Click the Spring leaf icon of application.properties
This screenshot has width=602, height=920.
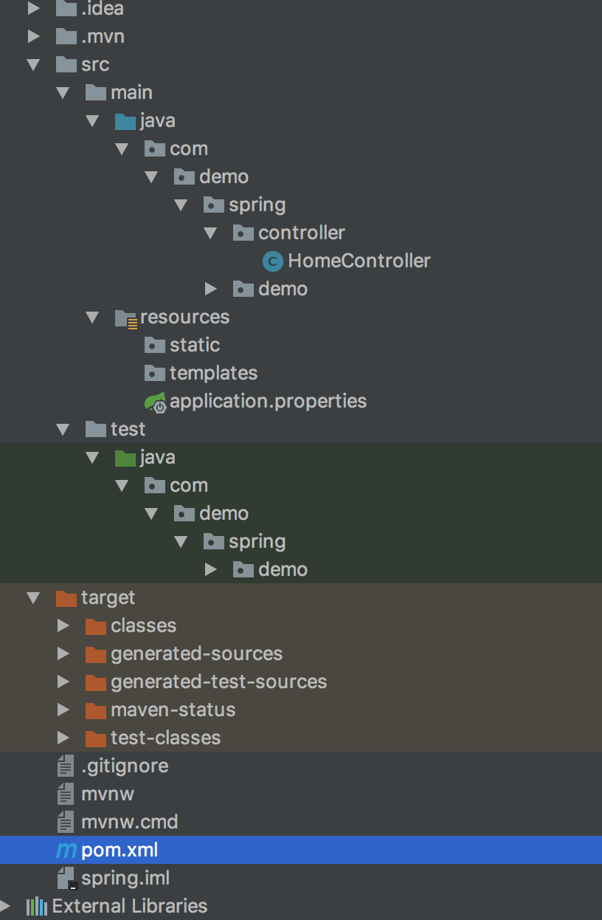tap(155, 402)
